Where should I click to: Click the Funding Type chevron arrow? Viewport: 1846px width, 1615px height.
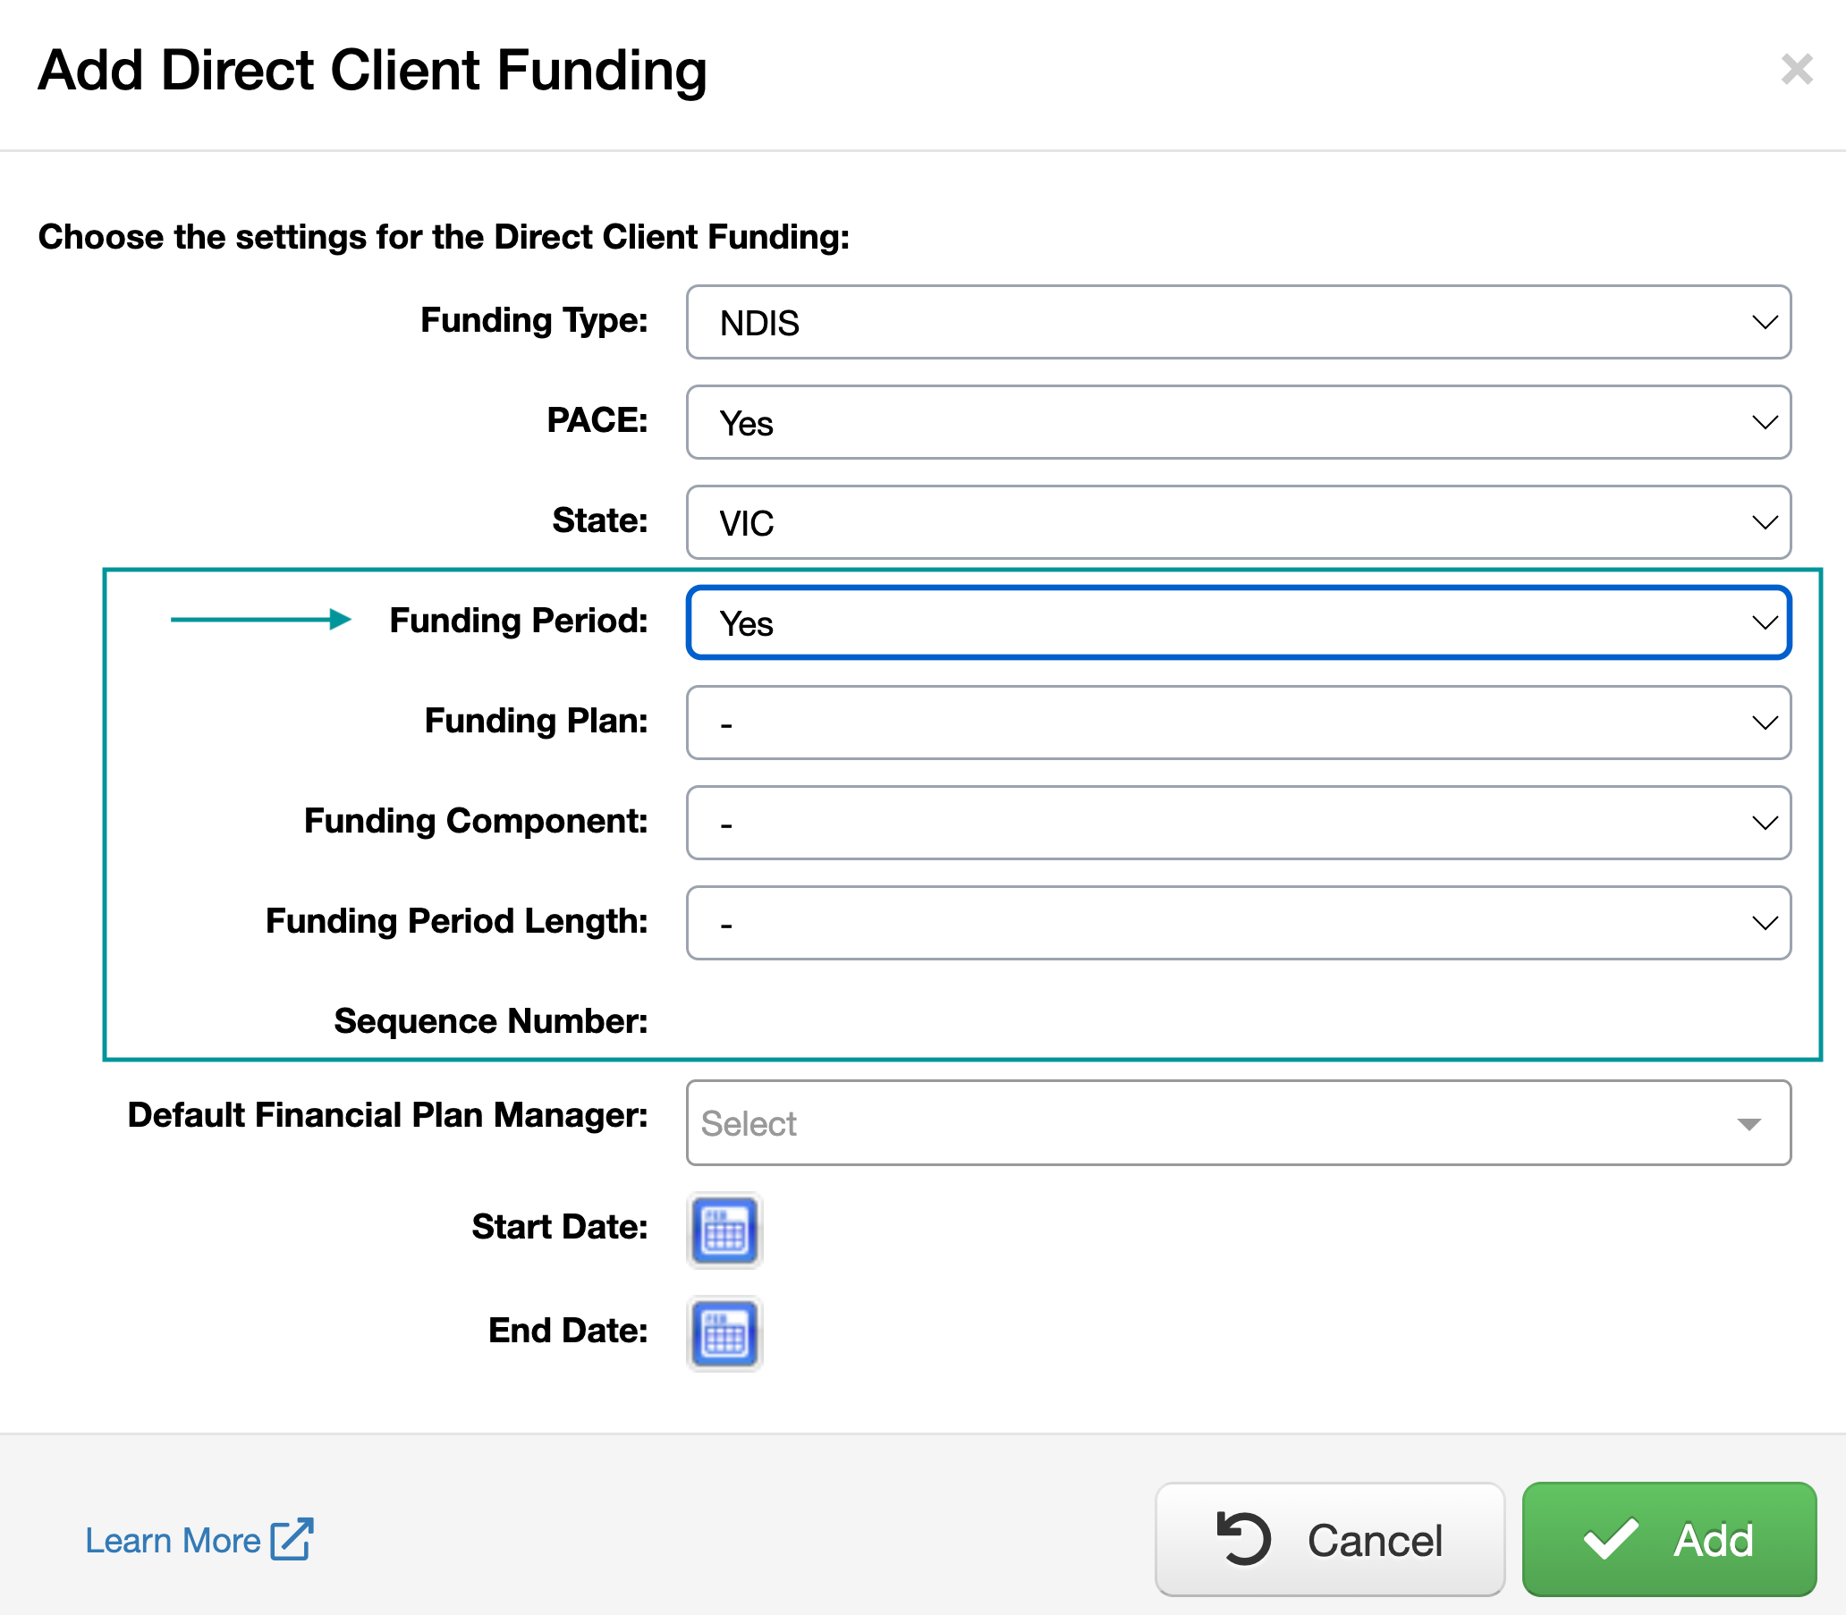tap(1764, 323)
